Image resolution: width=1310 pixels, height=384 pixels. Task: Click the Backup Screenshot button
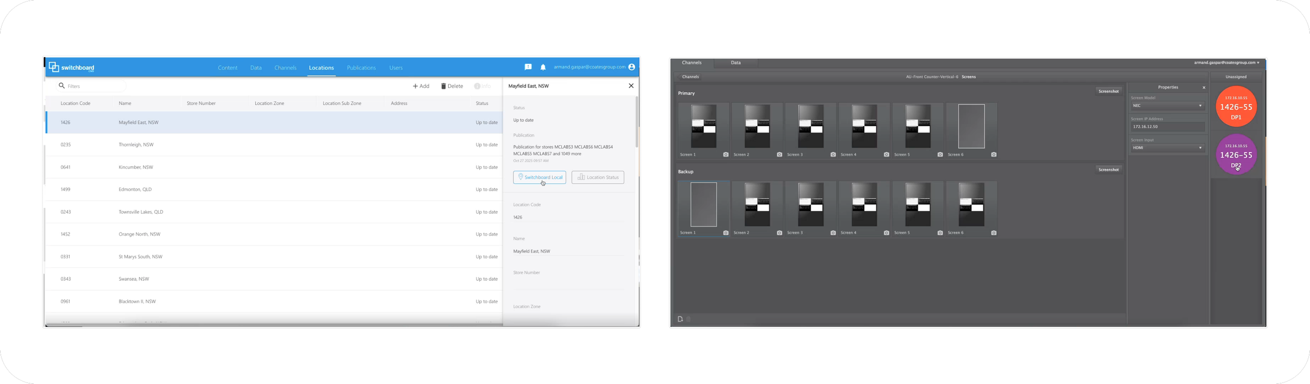point(1109,170)
